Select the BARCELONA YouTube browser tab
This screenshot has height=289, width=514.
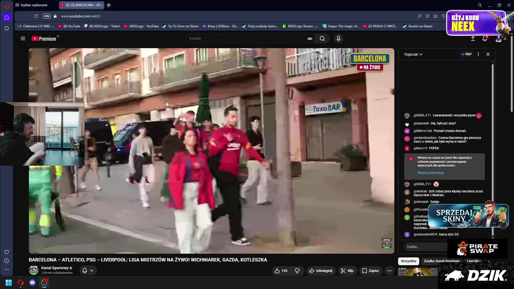point(82,5)
